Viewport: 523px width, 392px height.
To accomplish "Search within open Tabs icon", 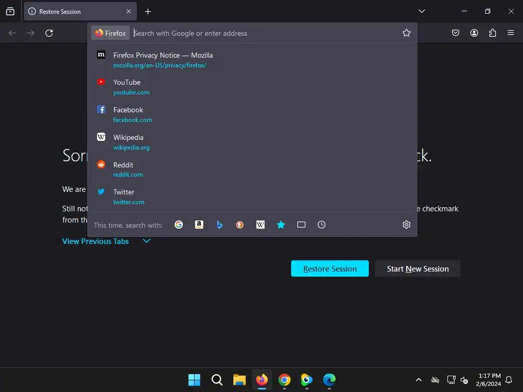I will tap(301, 225).
